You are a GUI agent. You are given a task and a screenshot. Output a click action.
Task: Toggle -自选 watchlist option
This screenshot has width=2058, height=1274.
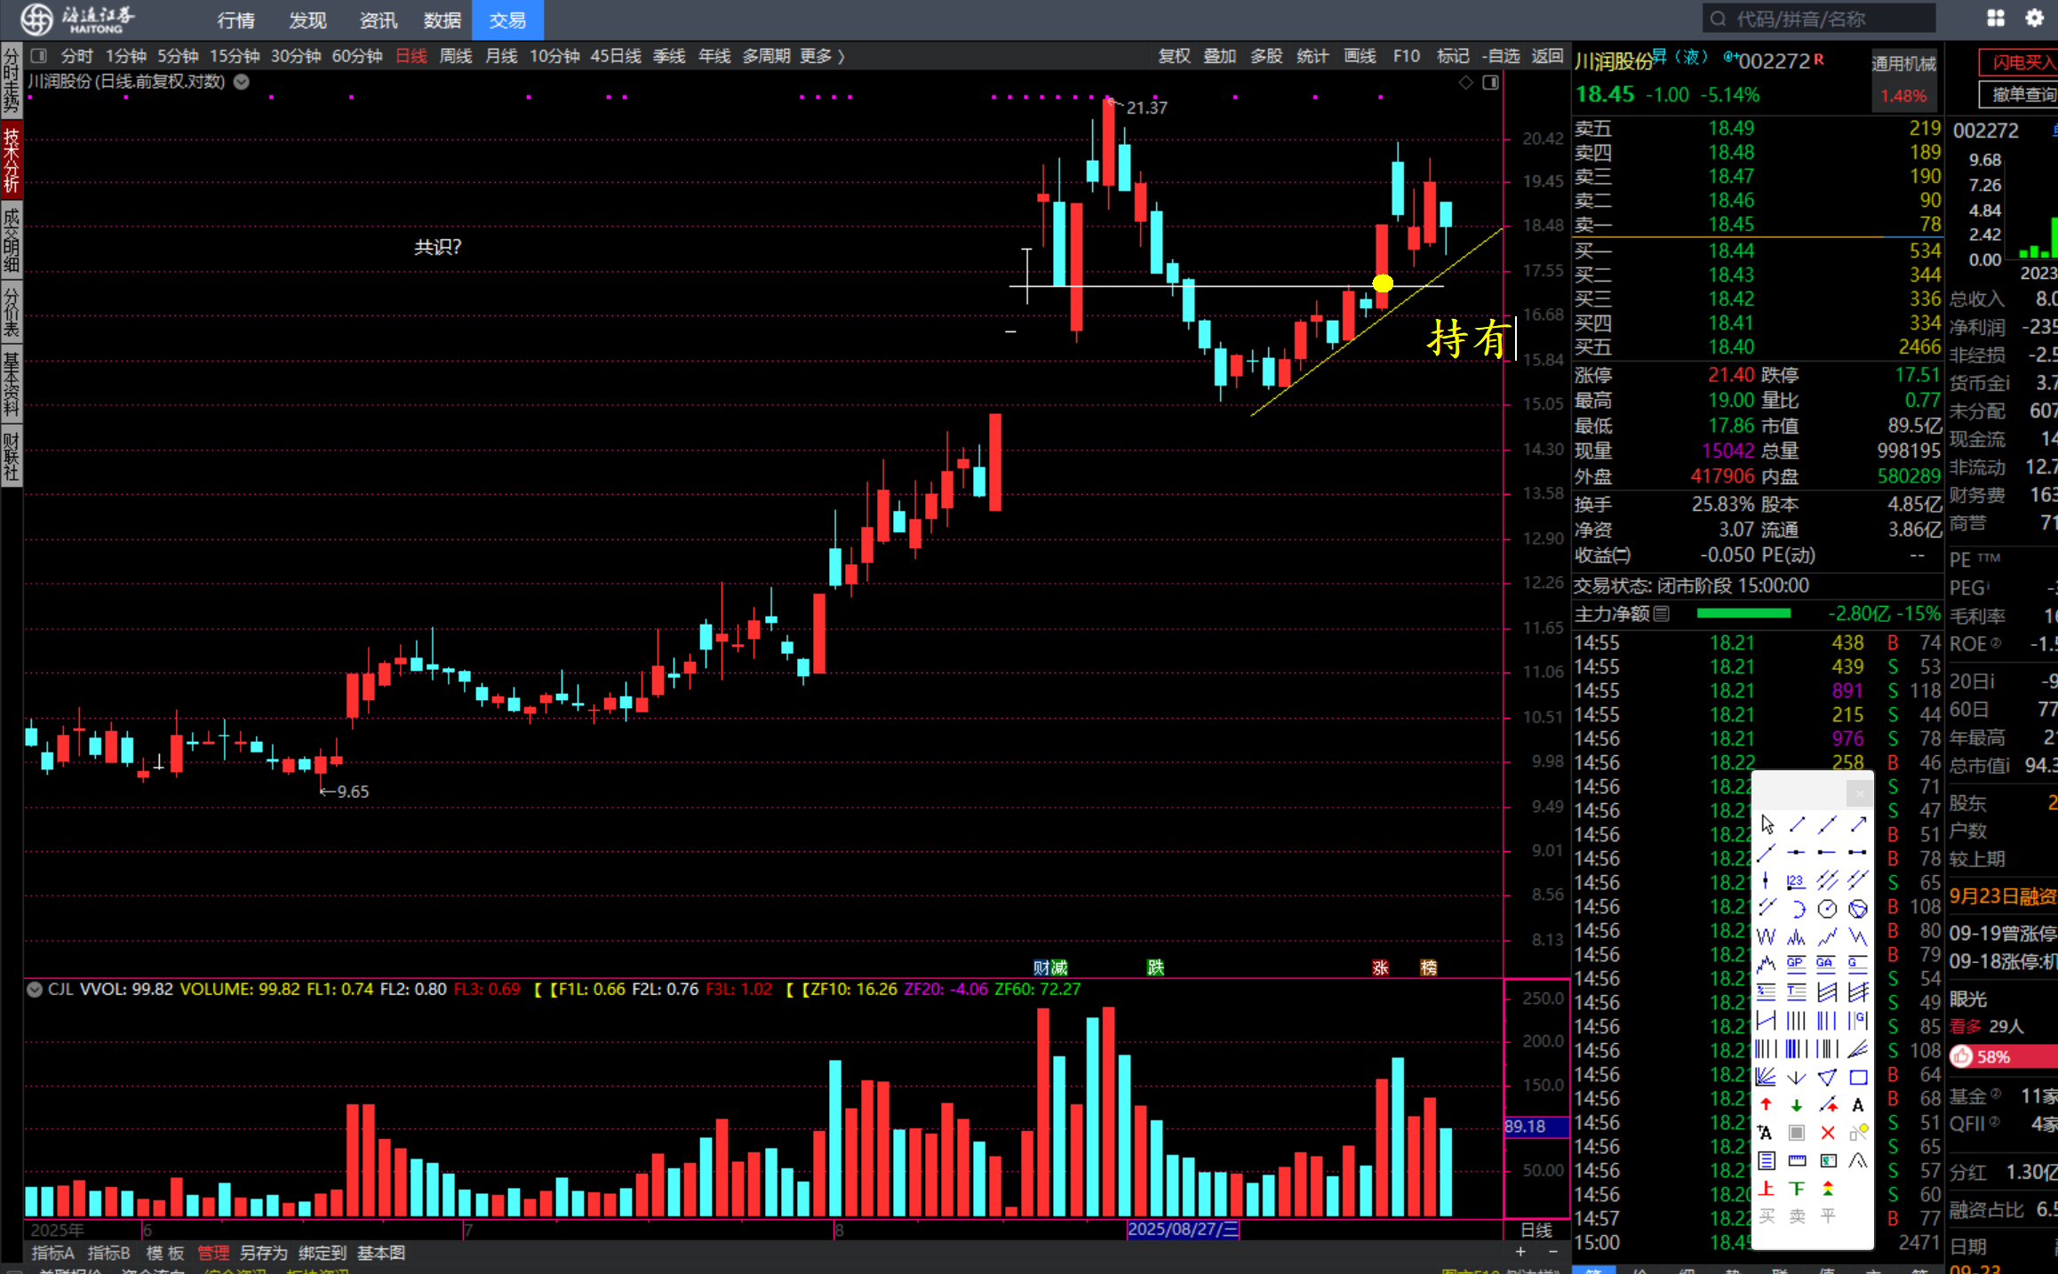[x=1502, y=56]
